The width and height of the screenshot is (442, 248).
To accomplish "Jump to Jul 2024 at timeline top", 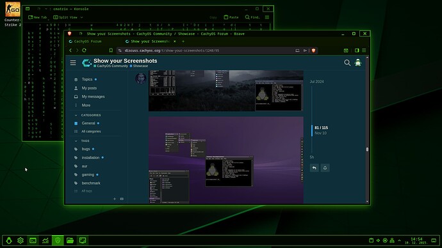I will point(316,82).
